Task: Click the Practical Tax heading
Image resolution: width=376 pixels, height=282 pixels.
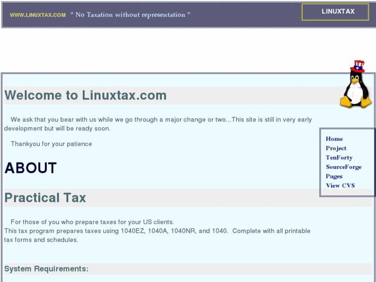Action: 45,198
